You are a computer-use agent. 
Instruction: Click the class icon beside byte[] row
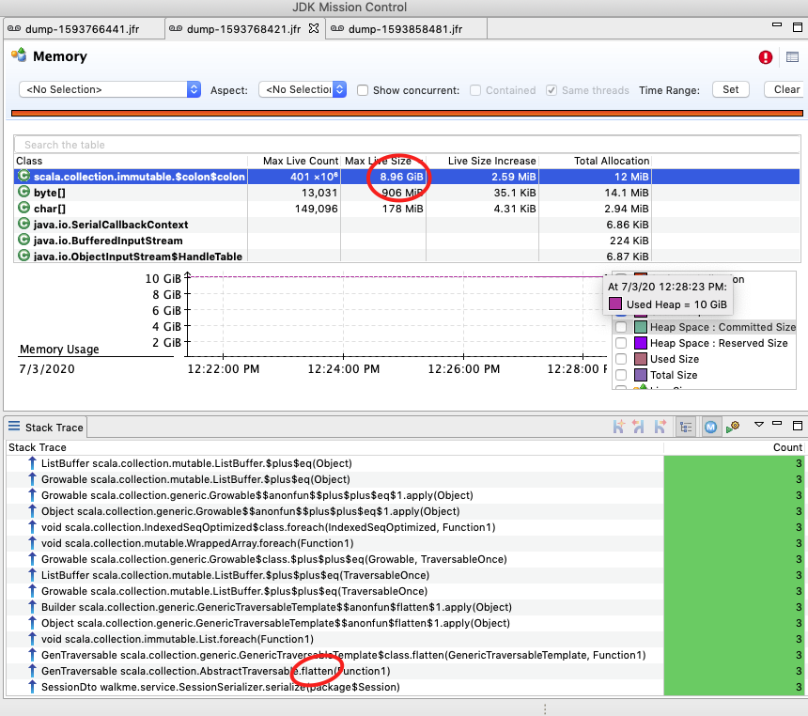point(24,192)
